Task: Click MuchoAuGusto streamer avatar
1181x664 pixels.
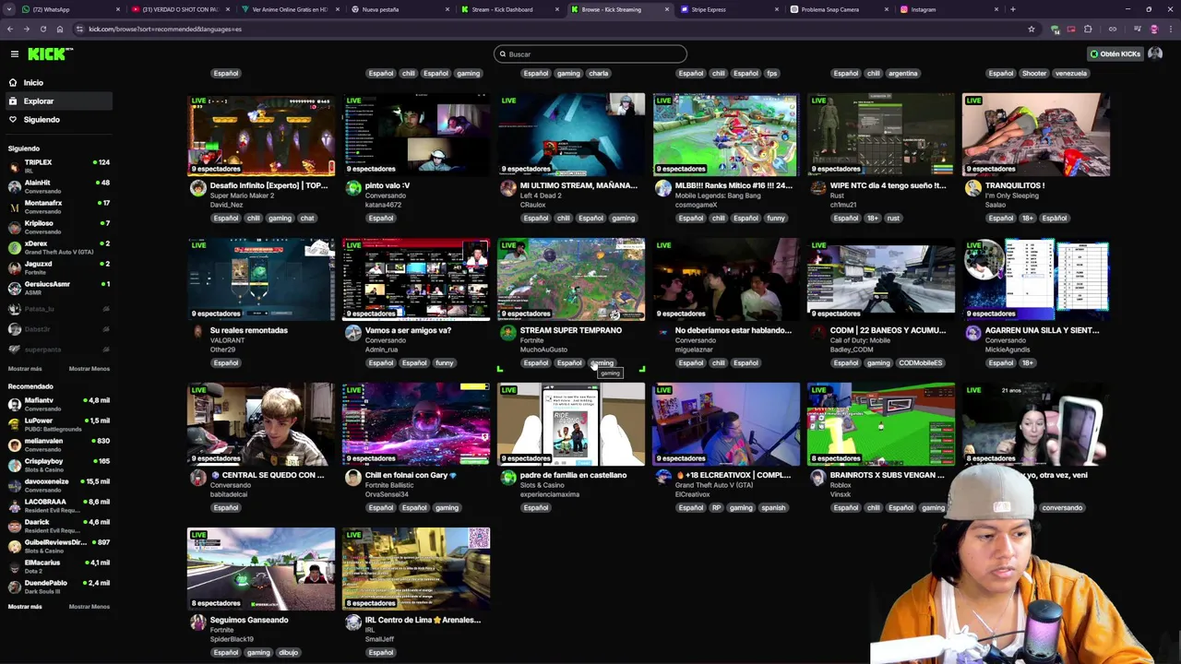Action: click(508, 333)
